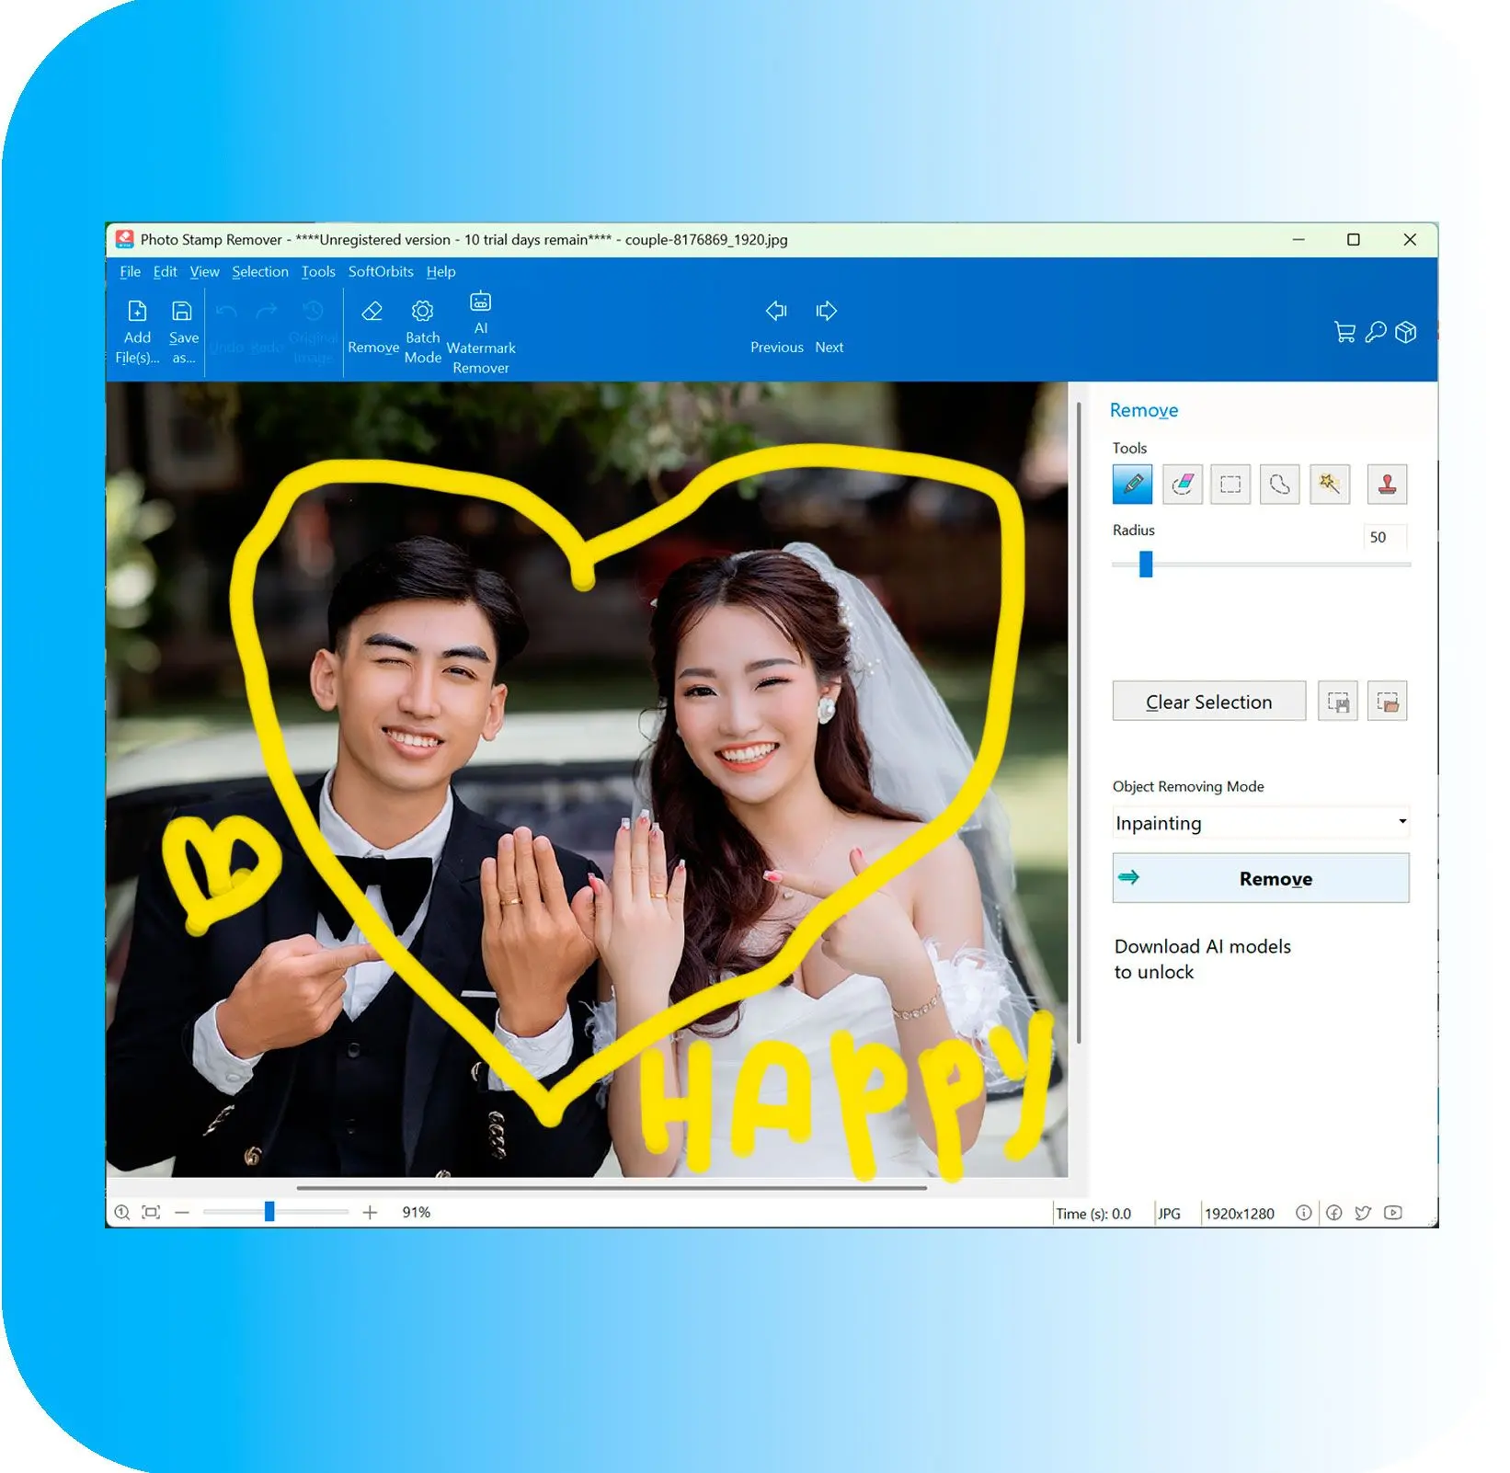Viewport: 1510px width, 1473px height.
Task: Choose the Rectangular selection tool
Action: (x=1230, y=484)
